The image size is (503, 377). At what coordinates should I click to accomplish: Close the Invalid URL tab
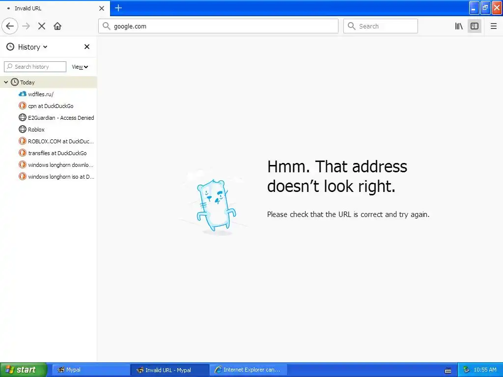point(102,8)
